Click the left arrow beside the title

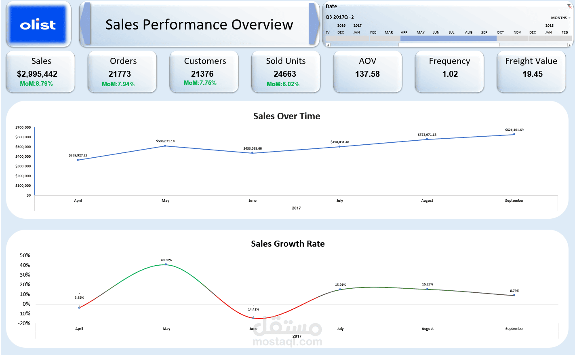pyautogui.click(x=85, y=24)
